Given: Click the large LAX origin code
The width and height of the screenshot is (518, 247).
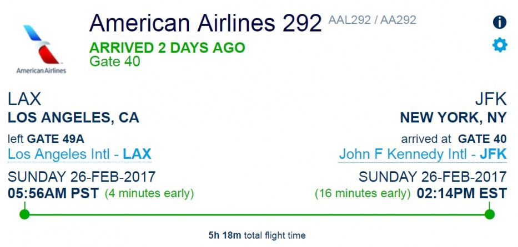Looking at the screenshot, I should point(24,99).
